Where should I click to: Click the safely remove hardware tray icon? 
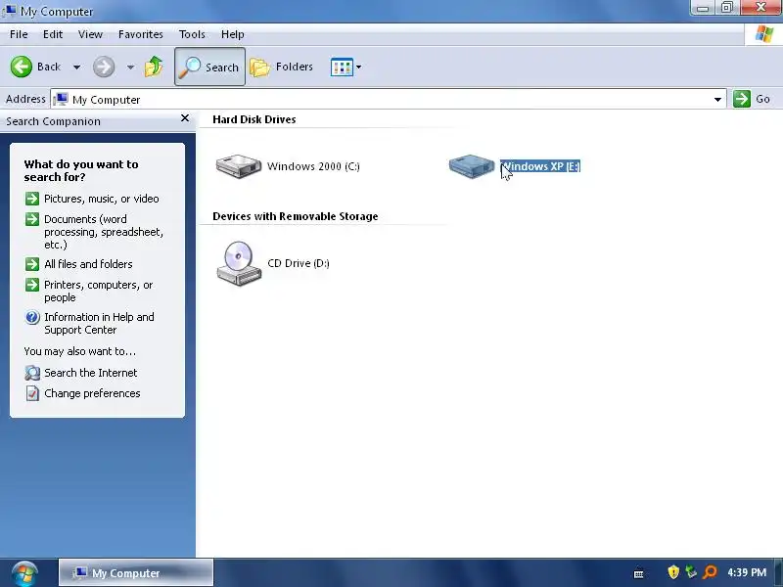point(691,572)
